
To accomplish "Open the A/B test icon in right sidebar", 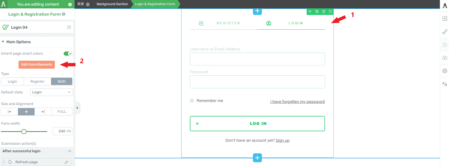I will tap(445, 84).
